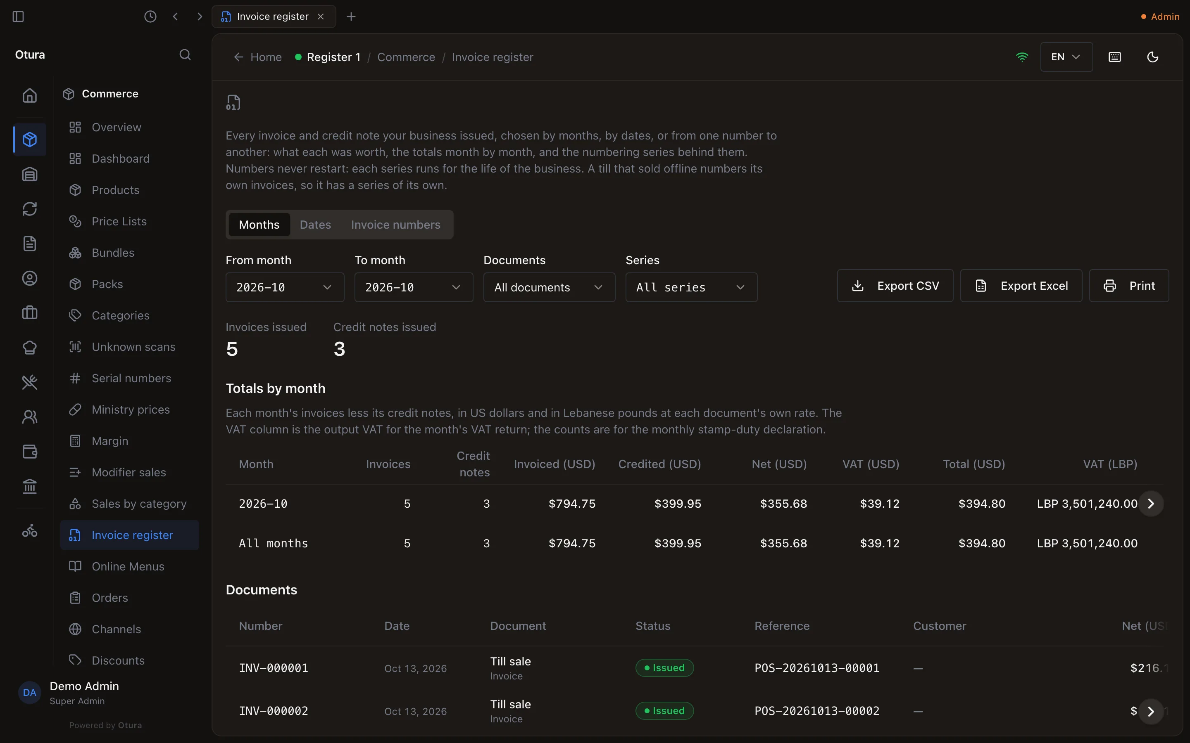This screenshot has width=1190, height=743.
Task: Click the Wi-Fi connection status icon
Action: click(1022, 57)
